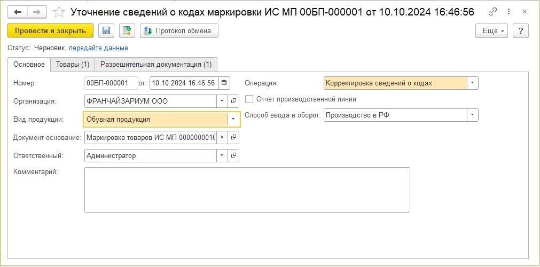Add document to favorites with star icon

[x=60, y=12]
